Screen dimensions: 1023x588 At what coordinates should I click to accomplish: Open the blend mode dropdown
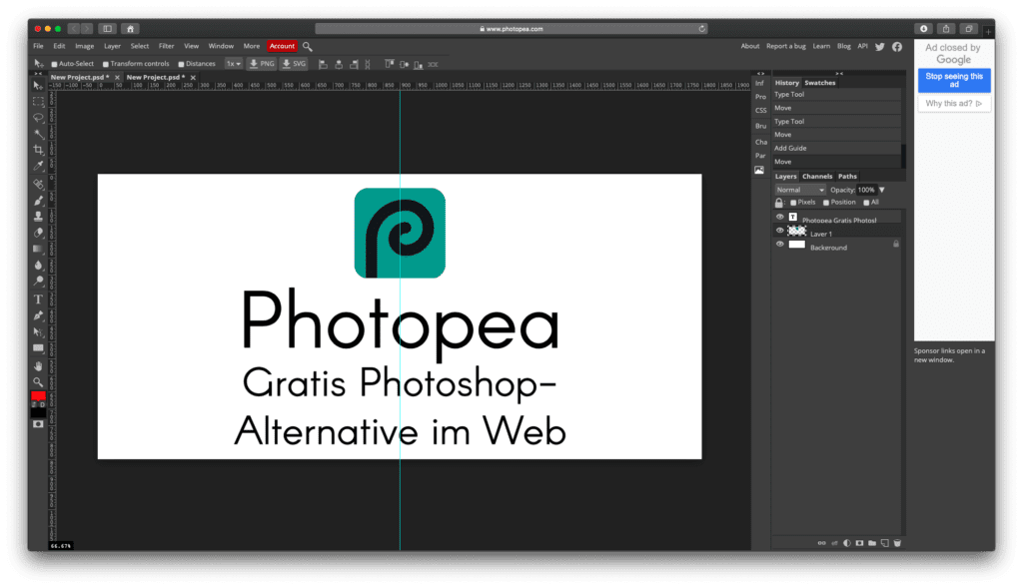click(x=799, y=189)
